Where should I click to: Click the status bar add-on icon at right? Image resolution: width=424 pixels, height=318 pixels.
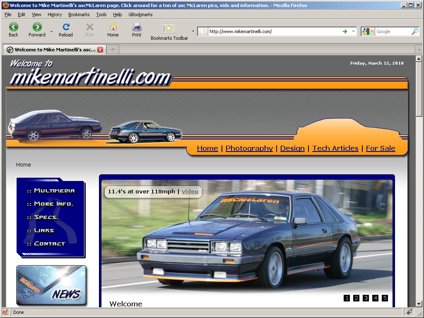pos(410,312)
